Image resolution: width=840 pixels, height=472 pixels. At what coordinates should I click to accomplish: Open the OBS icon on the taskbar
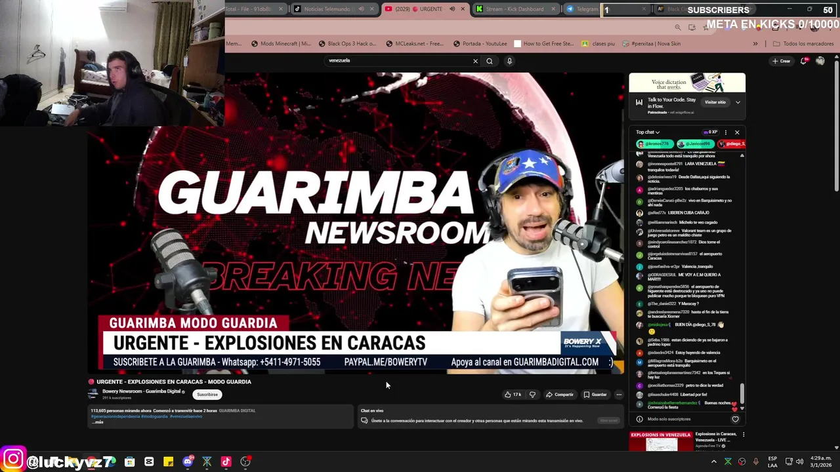pos(245,462)
